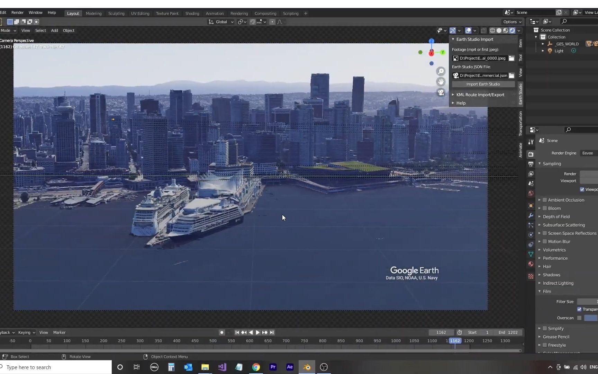Jump to the last frame with the end playback control
Screen dimensions: 598x374
pyautogui.click(x=272, y=332)
